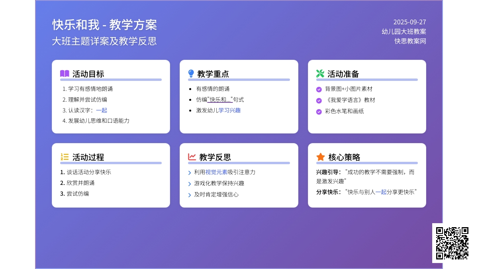The width and height of the screenshot is (478, 269).
Task: Expand the chevron before 利用视觉元素吸引注意力
Action: 190,173
